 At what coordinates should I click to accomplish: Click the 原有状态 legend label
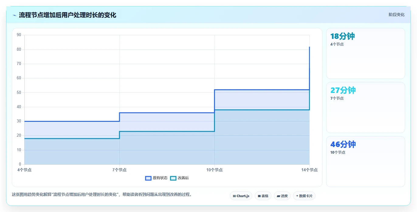160,178
